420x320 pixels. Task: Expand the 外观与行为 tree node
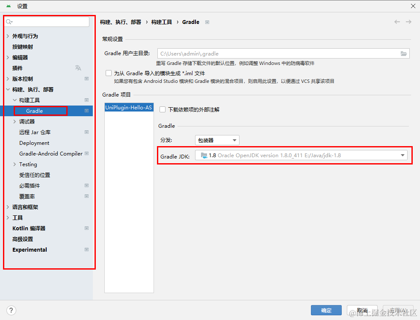point(7,36)
